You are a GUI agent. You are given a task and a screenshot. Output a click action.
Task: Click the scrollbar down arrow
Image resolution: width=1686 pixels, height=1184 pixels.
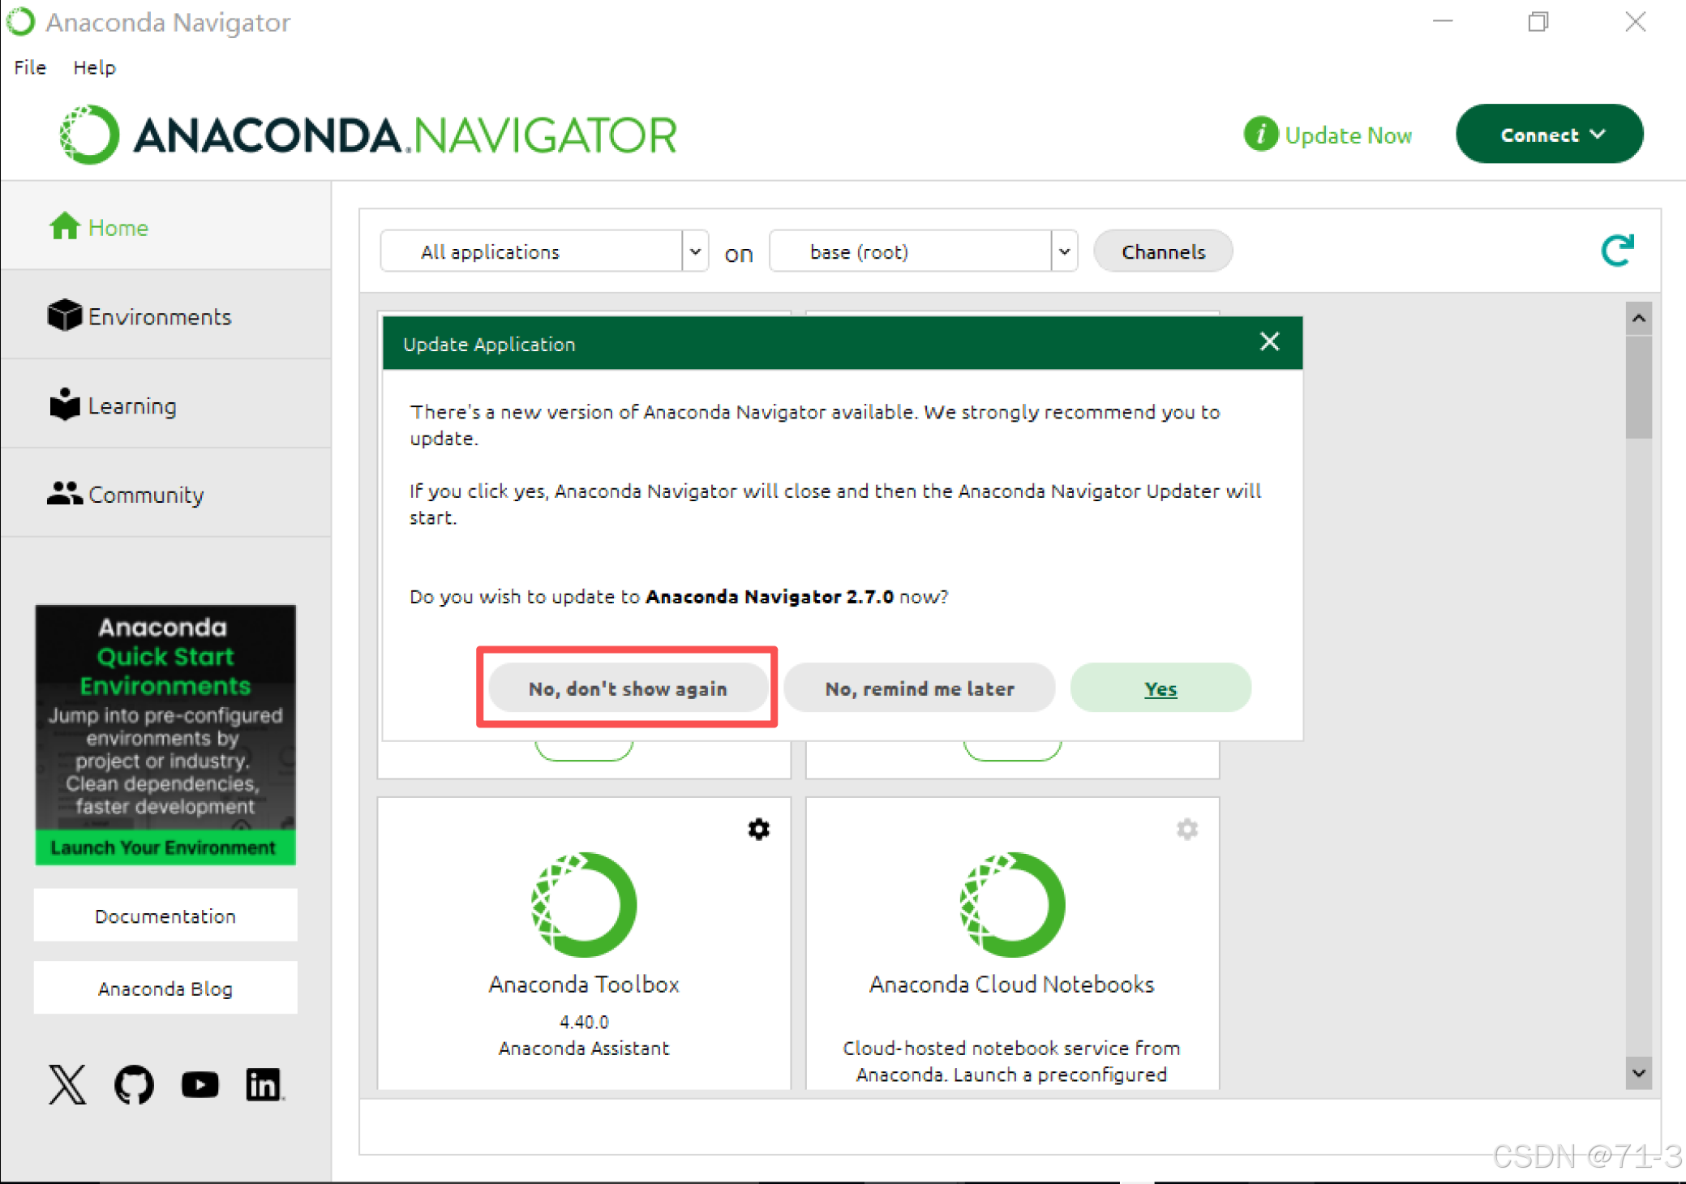pos(1638,1074)
